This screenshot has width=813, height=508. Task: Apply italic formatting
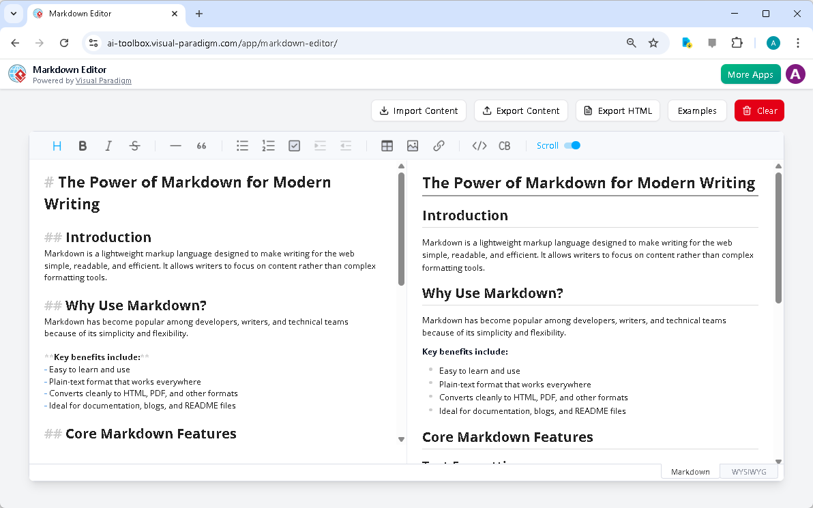[108, 145]
